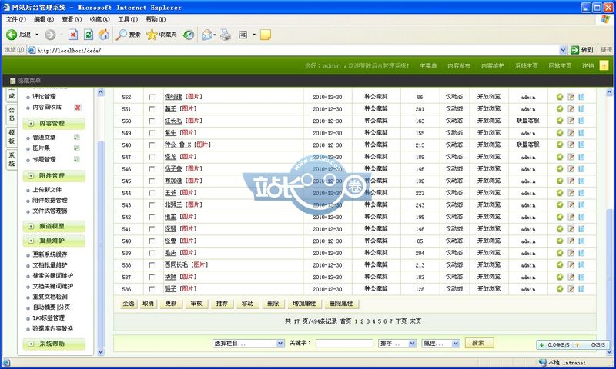Tick the checkbox for row 548
Screen dimensions: 616x369
[152, 145]
